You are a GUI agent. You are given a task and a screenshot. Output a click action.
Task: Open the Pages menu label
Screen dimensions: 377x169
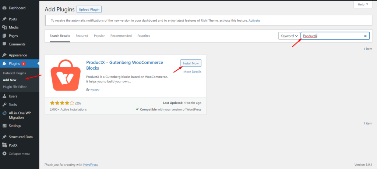(x=13, y=36)
